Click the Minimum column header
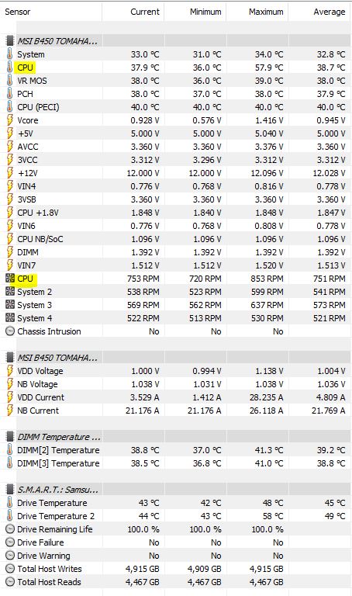 click(205, 12)
